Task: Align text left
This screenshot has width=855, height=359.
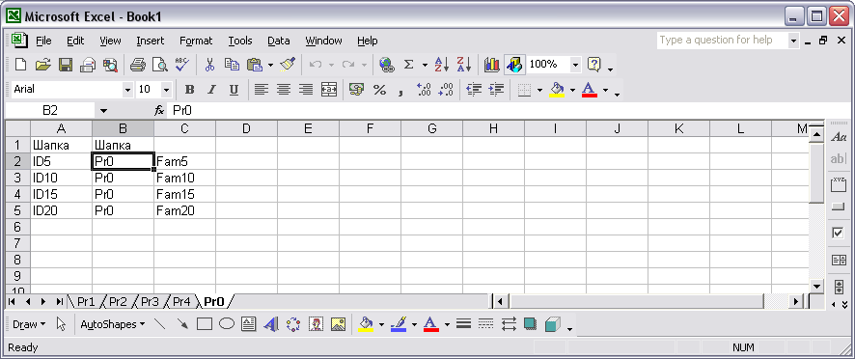Action: [262, 90]
